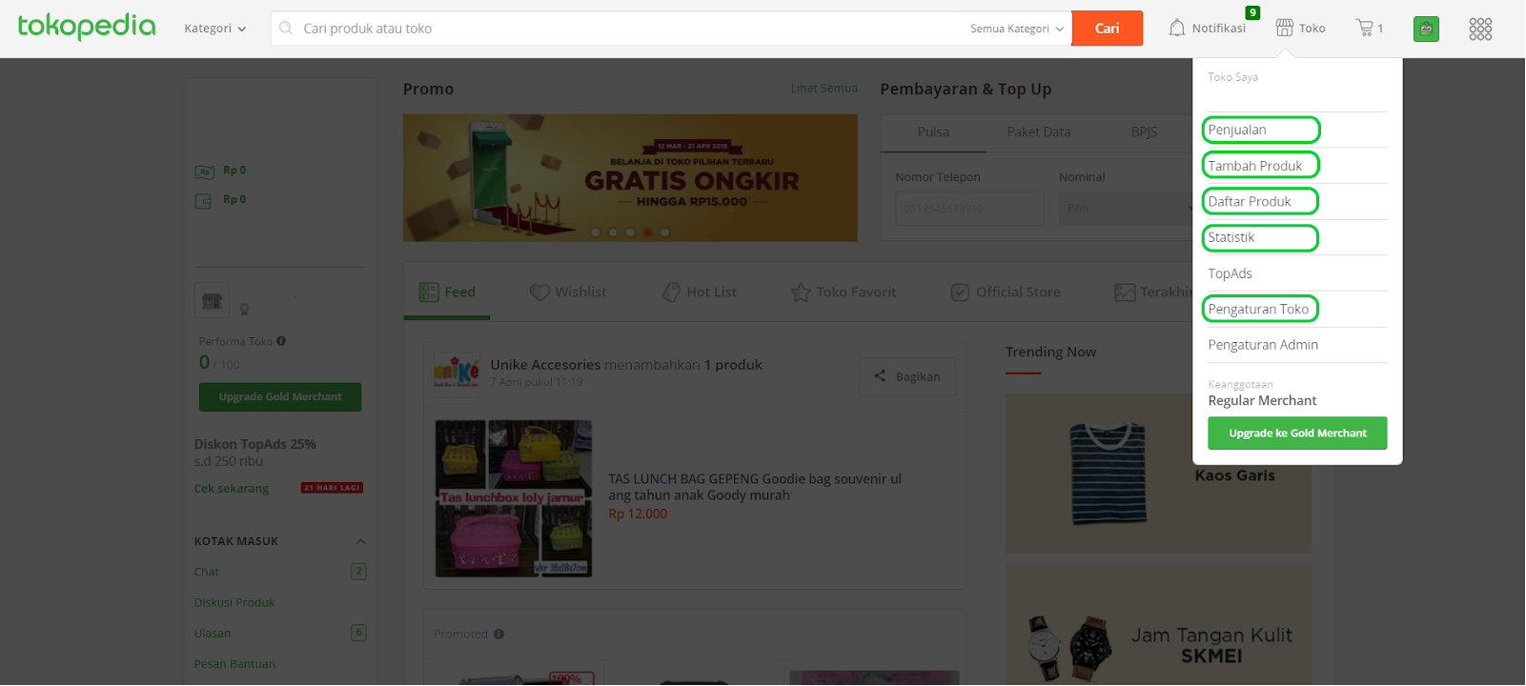Click the saldo wallet Rp 0 icon

click(x=203, y=201)
